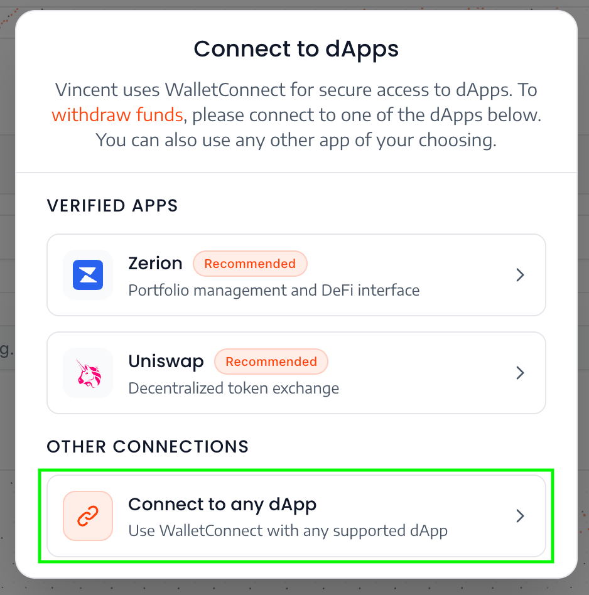Expand the Uniswap row chevron arrow
The height and width of the screenshot is (595, 589).
pos(520,373)
